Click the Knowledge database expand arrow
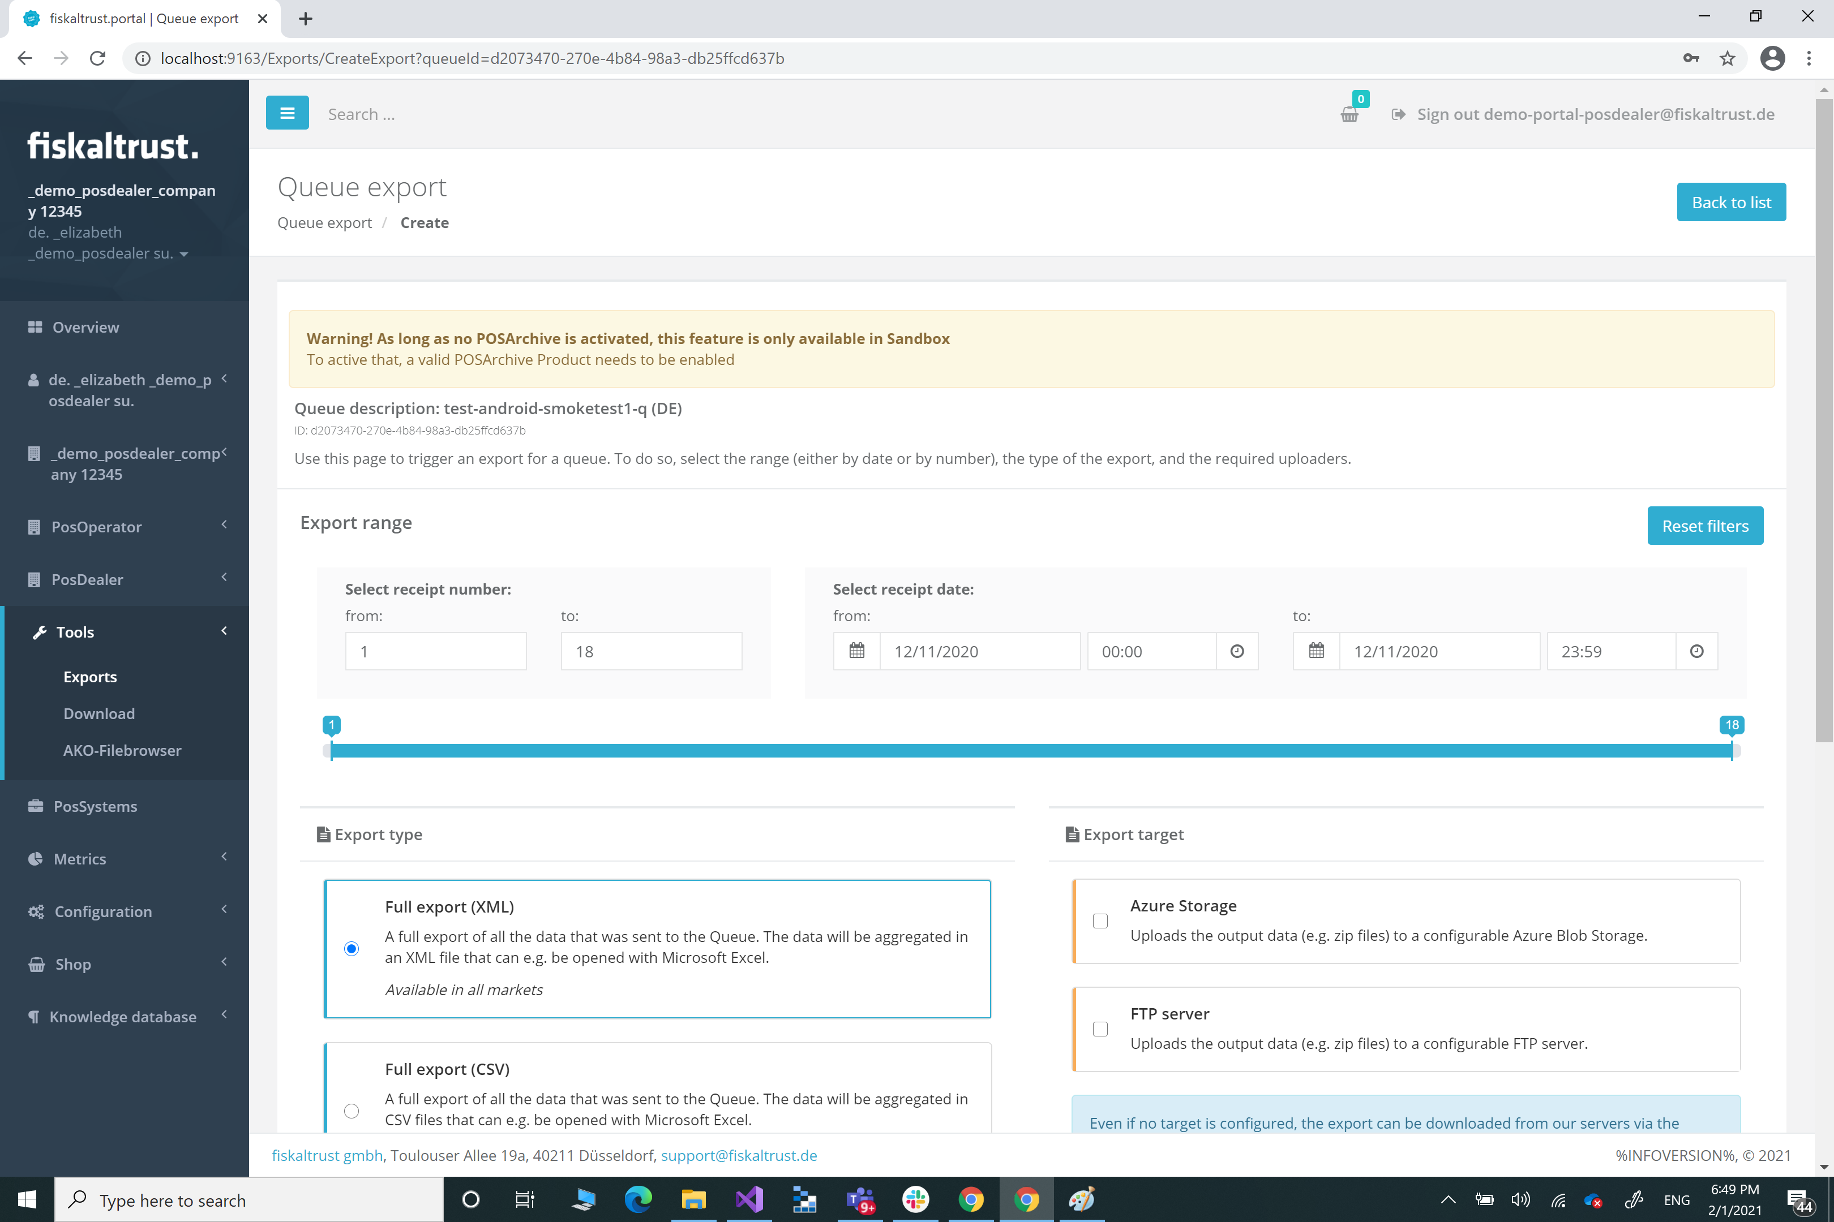The width and height of the screenshot is (1834, 1222). [222, 1016]
